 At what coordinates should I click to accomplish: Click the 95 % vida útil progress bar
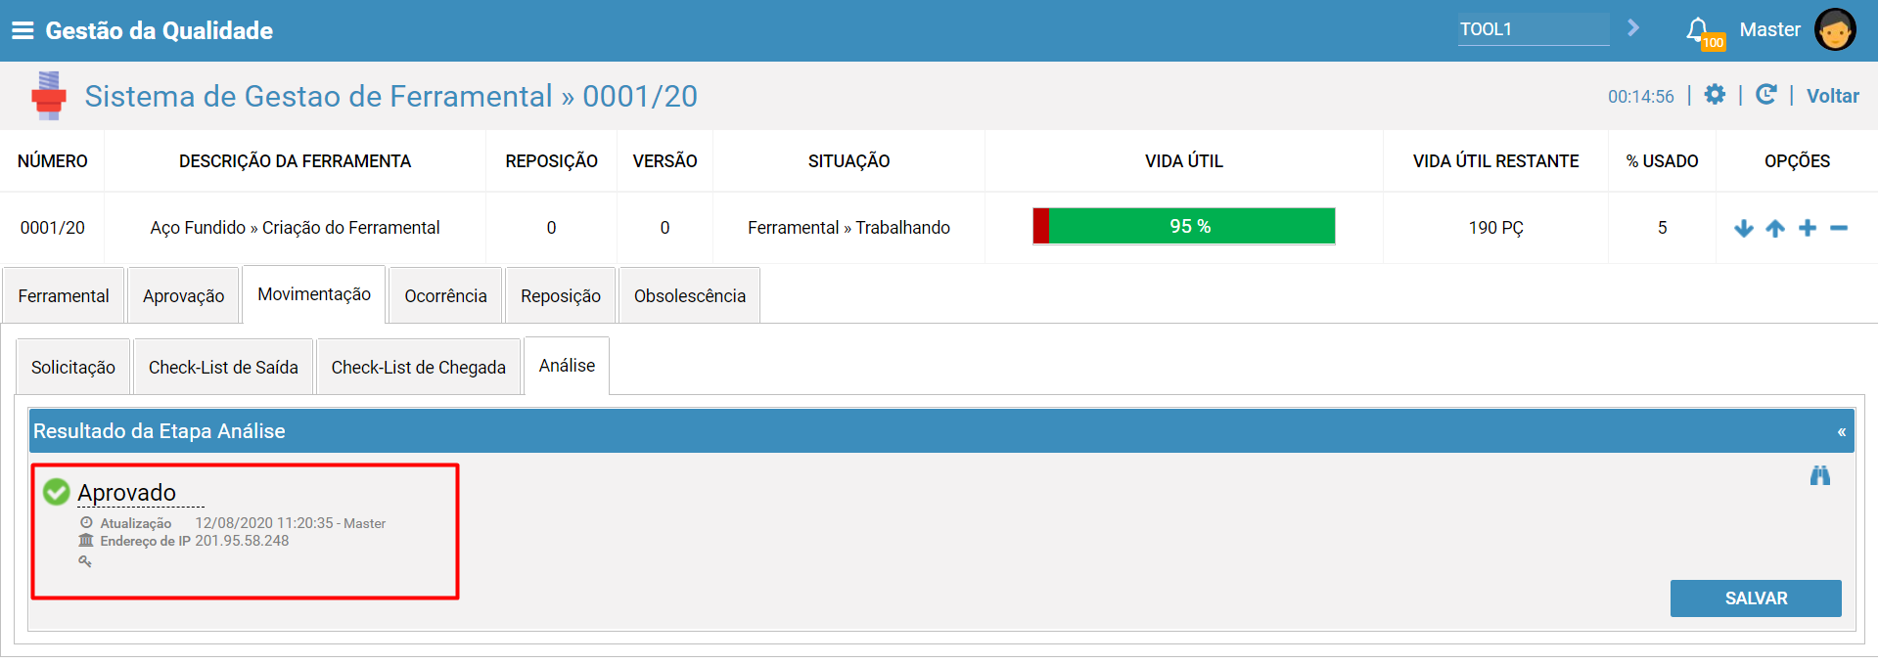tap(1184, 226)
